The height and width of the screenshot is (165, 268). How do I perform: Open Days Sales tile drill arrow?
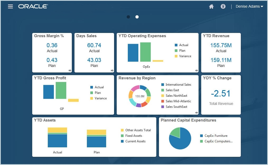pyautogui.click(x=112, y=70)
